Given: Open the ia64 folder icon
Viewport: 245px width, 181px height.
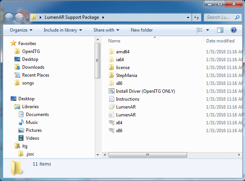Looking at the screenshot, I should point(111,59).
